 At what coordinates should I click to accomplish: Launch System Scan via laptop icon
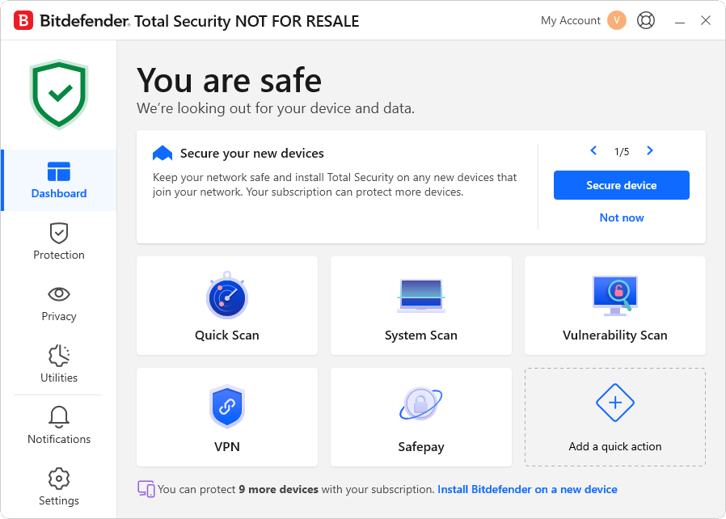[x=420, y=297]
